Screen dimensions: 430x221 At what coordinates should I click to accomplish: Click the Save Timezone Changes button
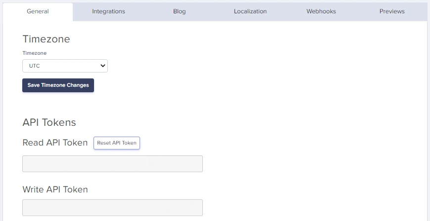58,85
